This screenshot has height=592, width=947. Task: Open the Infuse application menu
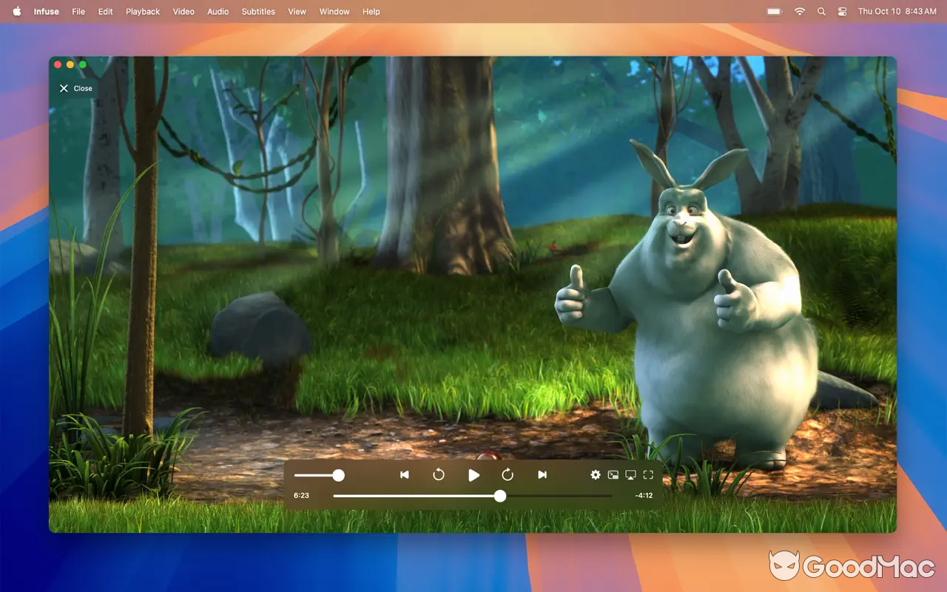(46, 11)
